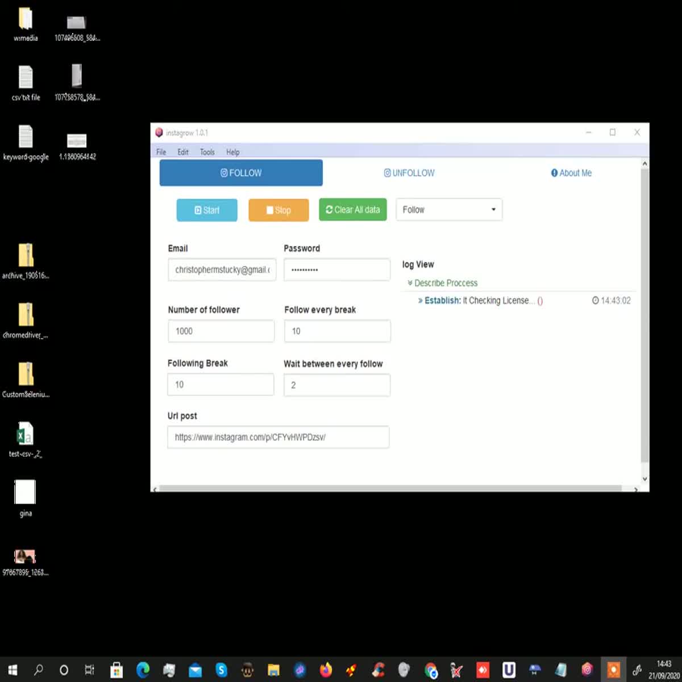This screenshot has width=682, height=682.
Task: Open the File menu
Action: click(161, 152)
